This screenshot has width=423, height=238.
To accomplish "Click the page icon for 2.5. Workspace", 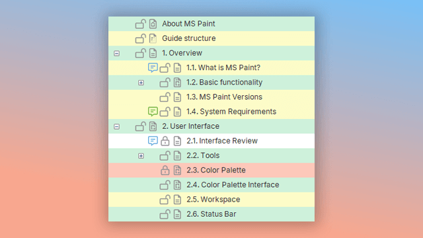I will click(177, 200).
